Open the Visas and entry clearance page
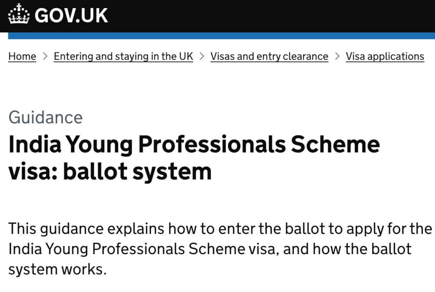The height and width of the screenshot is (292, 435). 269,56
